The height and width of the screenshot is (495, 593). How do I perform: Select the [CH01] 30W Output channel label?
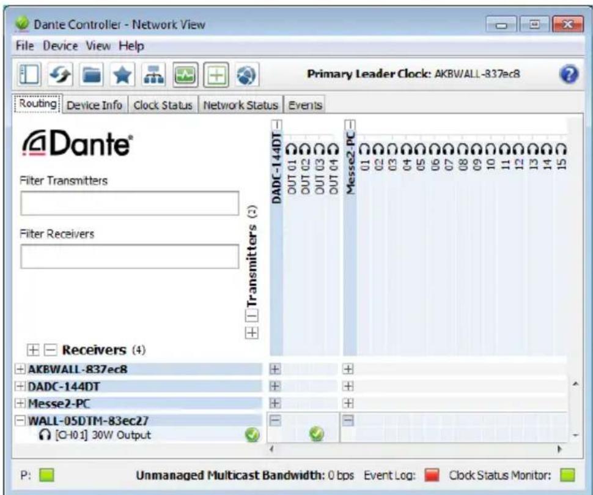point(103,435)
